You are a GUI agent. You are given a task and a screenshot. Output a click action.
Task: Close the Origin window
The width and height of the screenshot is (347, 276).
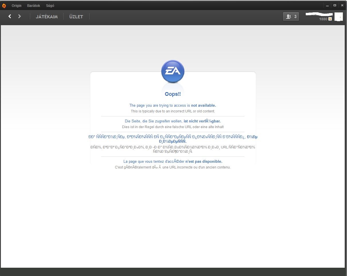[x=342, y=5]
